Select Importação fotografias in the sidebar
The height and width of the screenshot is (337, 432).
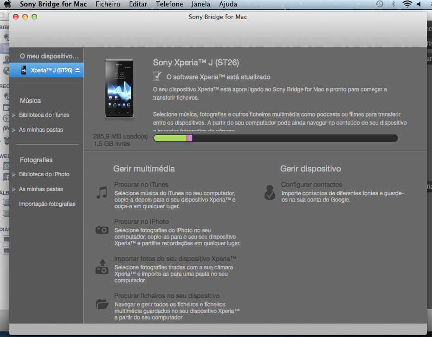47,204
